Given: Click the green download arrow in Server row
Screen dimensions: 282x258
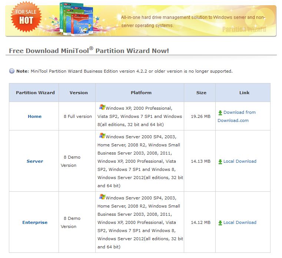Looking at the screenshot, I should point(220,162).
